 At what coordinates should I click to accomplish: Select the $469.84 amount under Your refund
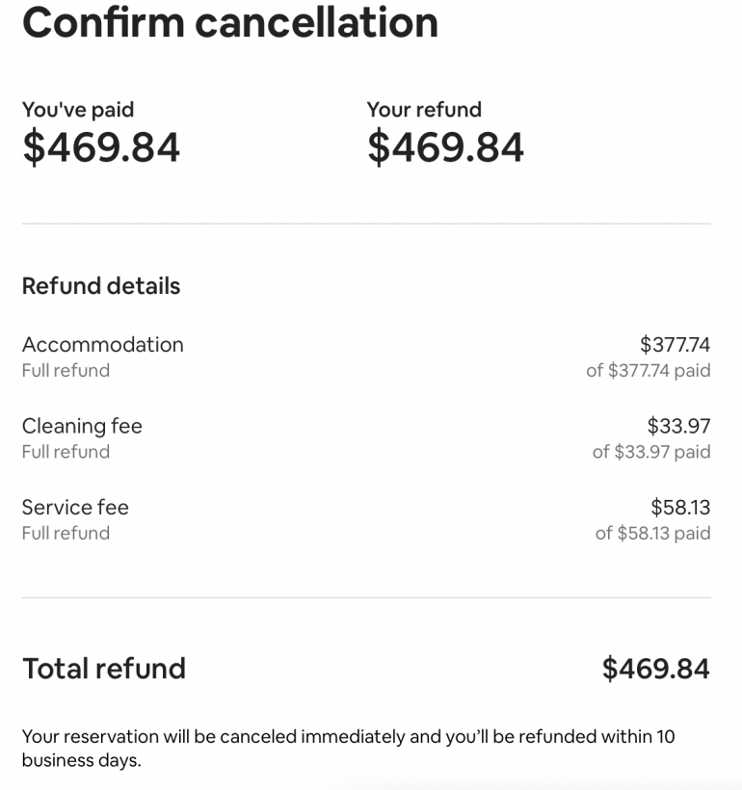[x=445, y=147]
